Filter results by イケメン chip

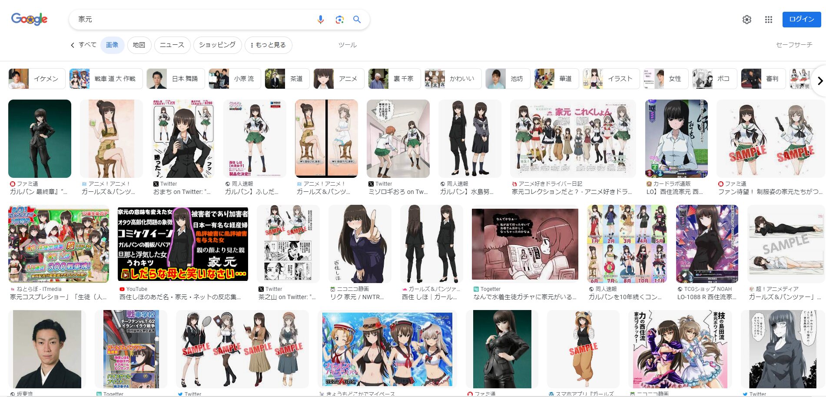37,79
